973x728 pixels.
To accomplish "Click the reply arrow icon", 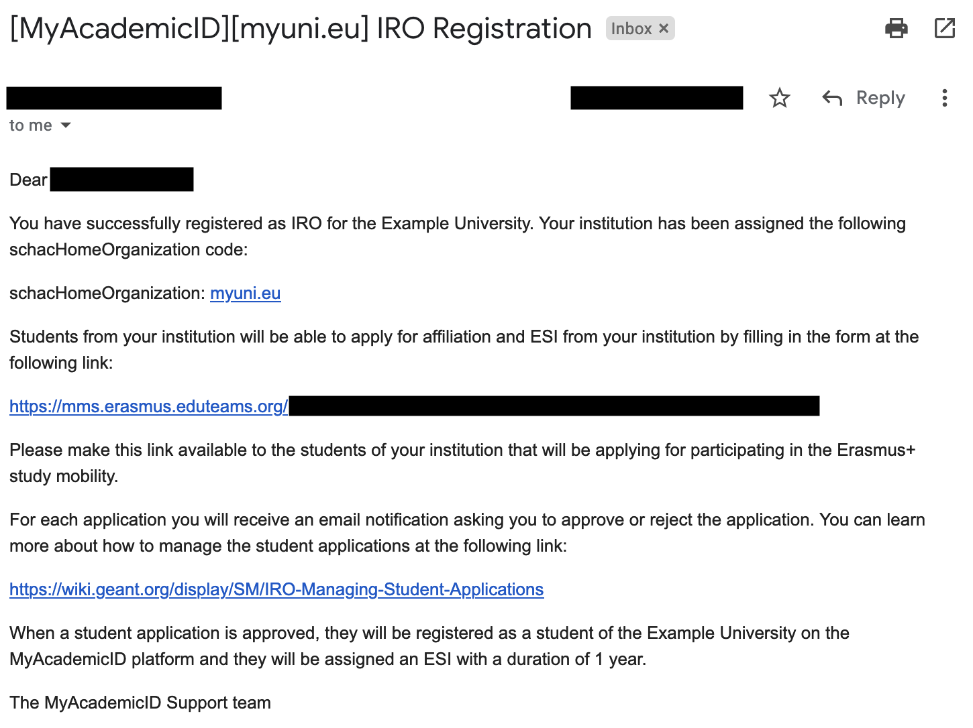I will (x=832, y=99).
